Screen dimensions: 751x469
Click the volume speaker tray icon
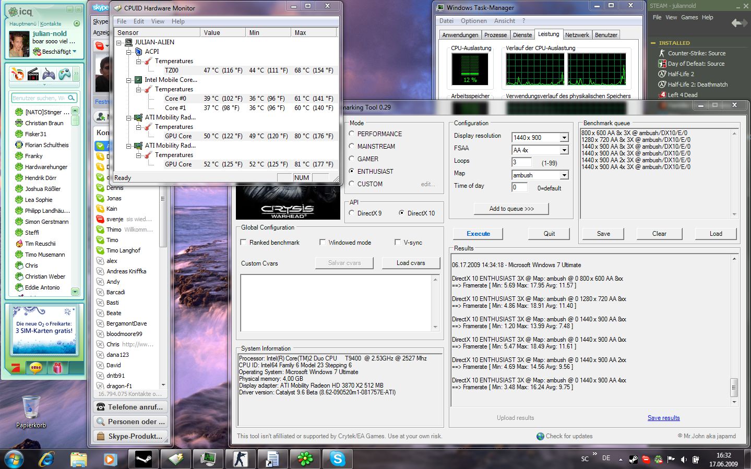tap(684, 460)
